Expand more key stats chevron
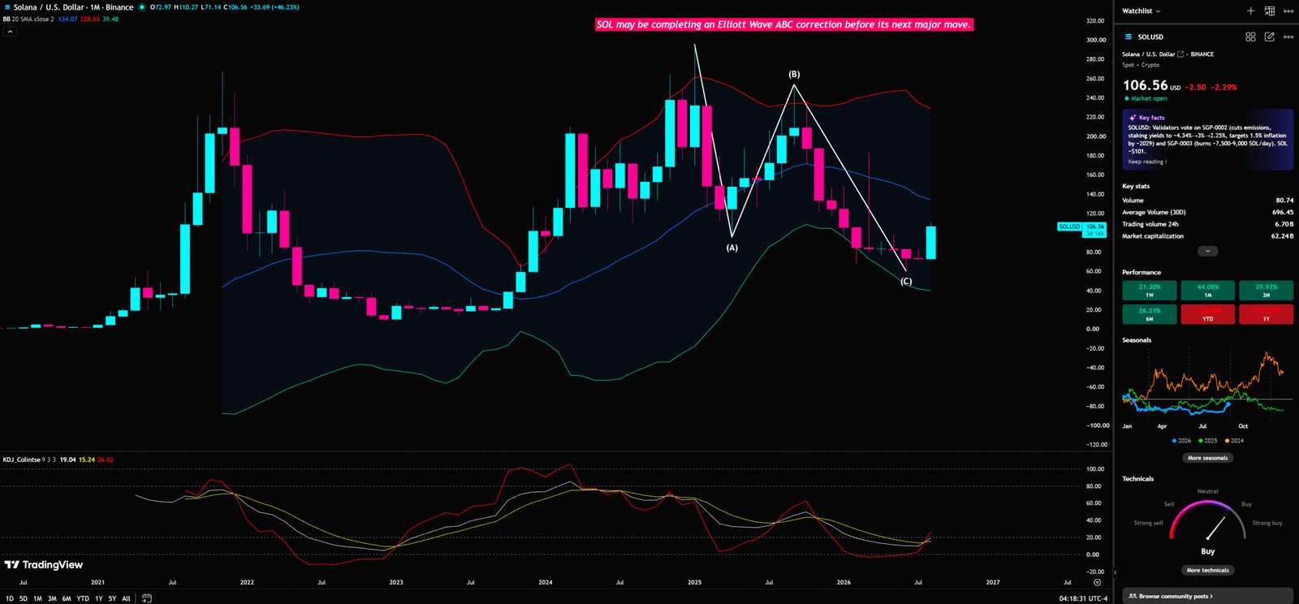The height and width of the screenshot is (604, 1299). point(1207,251)
